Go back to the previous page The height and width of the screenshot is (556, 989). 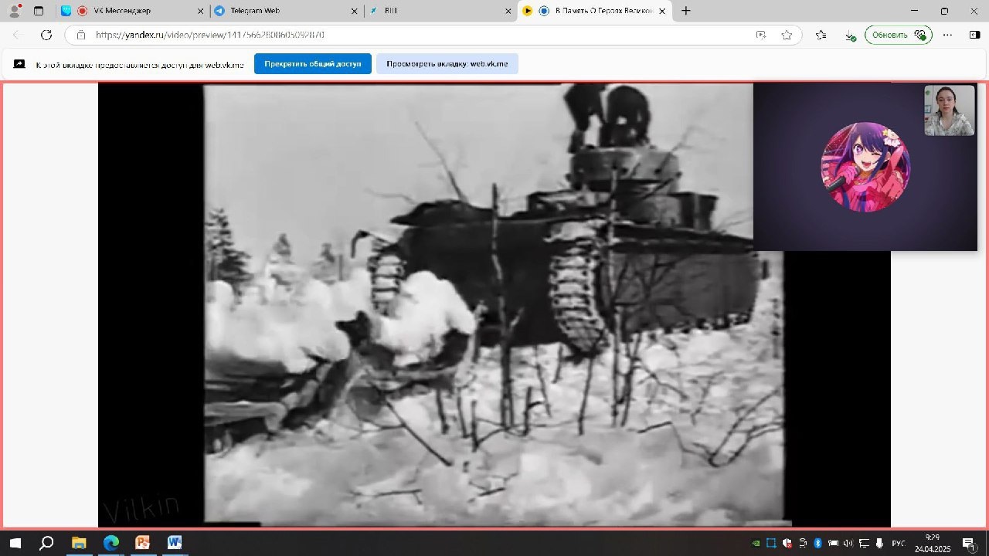click(17, 35)
